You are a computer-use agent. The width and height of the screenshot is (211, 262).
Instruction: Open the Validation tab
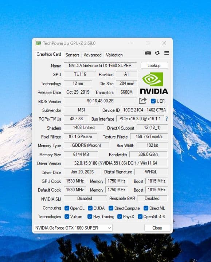tap(114, 55)
